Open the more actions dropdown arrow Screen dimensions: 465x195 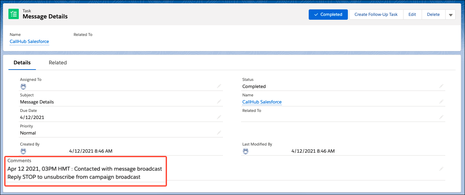(450, 15)
